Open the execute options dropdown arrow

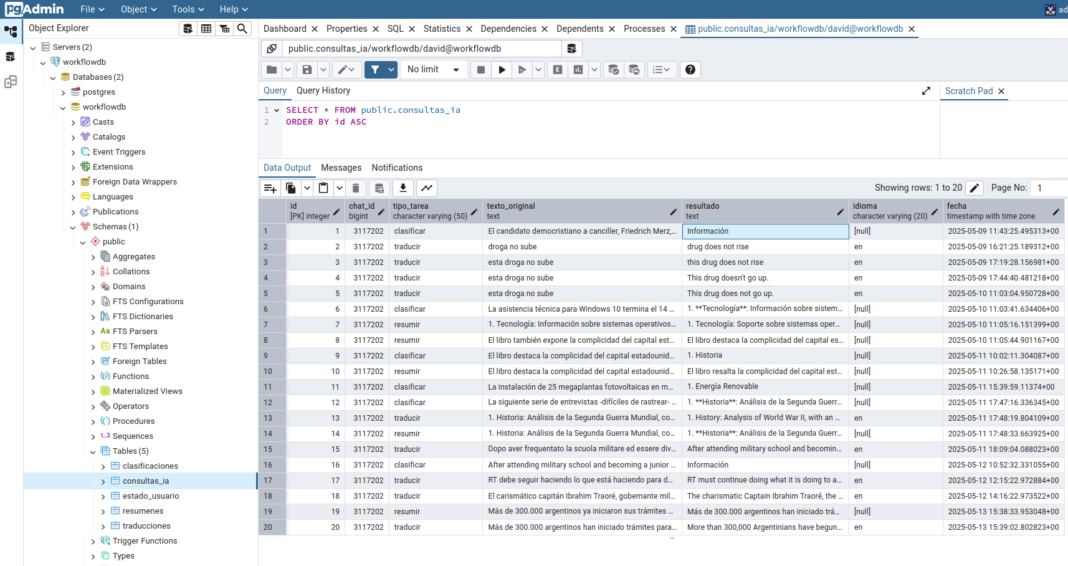pos(538,70)
